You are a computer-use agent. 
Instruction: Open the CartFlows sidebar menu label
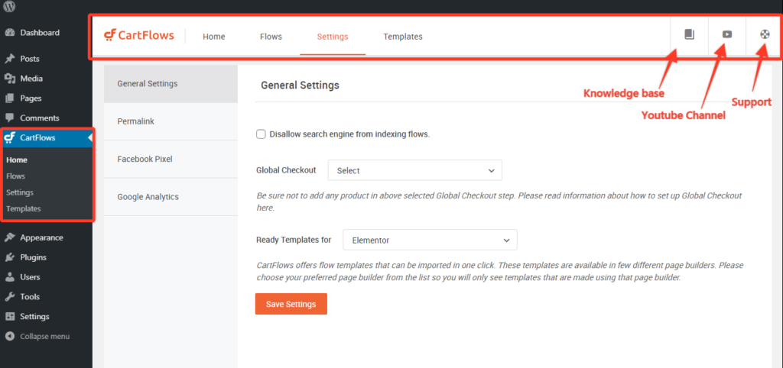38,137
